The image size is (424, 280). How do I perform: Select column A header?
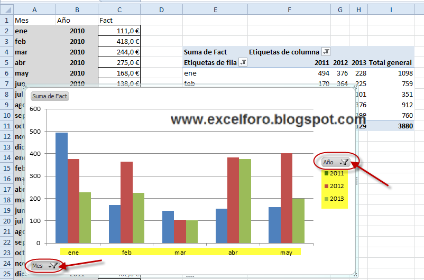pos(34,10)
